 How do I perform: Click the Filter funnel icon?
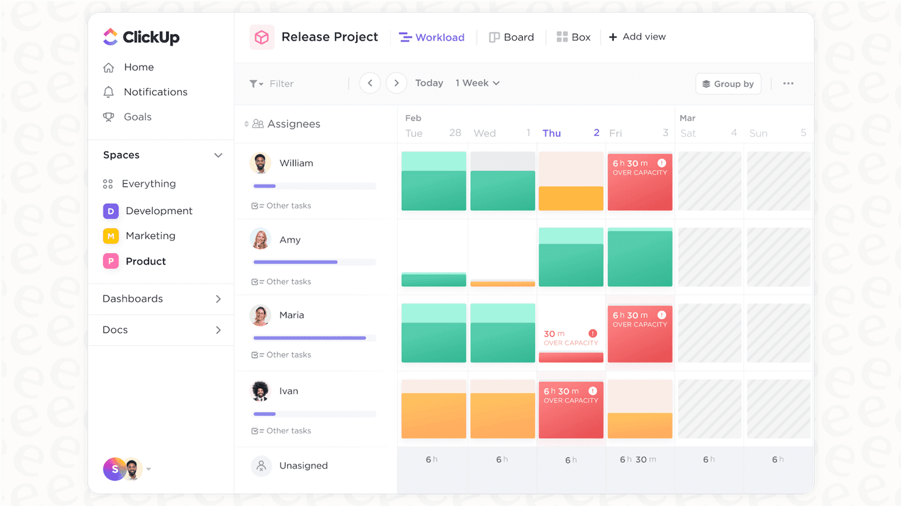point(256,84)
